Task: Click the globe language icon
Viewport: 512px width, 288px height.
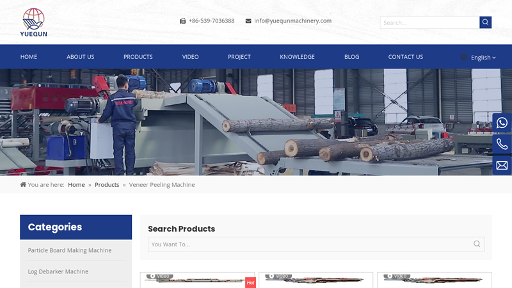Action: (x=463, y=57)
